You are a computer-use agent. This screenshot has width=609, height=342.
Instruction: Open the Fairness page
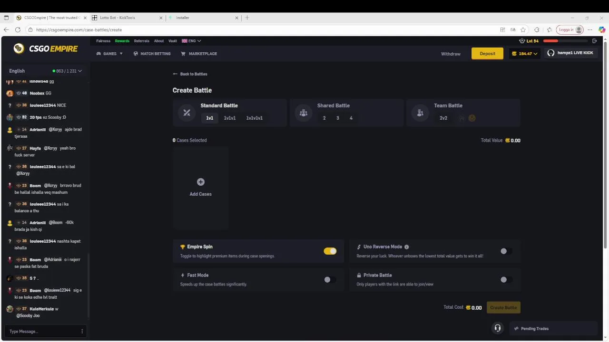pyautogui.click(x=103, y=41)
